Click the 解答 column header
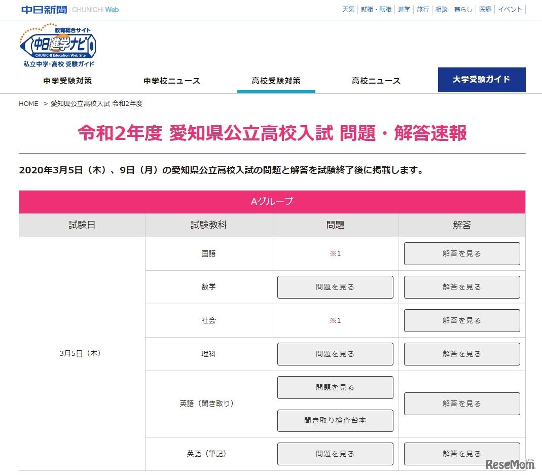Image resolution: width=542 pixels, height=476 pixels. coord(462,225)
